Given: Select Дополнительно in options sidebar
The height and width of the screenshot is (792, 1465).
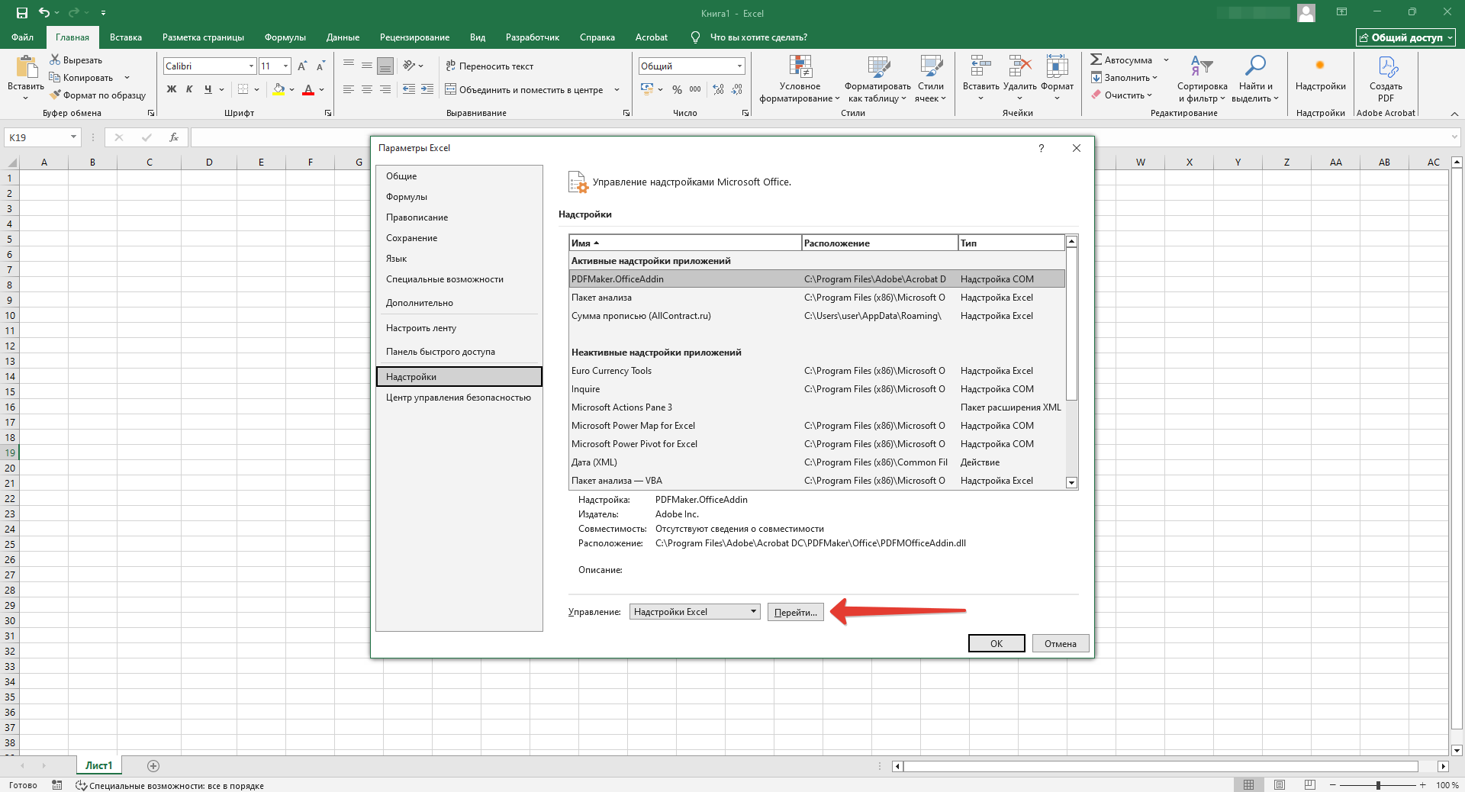Looking at the screenshot, I should (x=459, y=303).
